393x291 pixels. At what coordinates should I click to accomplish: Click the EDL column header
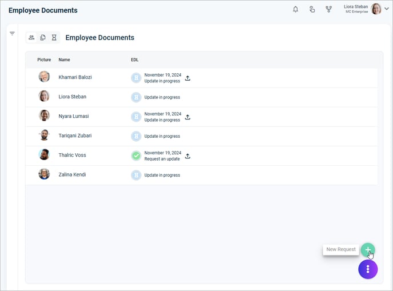click(135, 59)
